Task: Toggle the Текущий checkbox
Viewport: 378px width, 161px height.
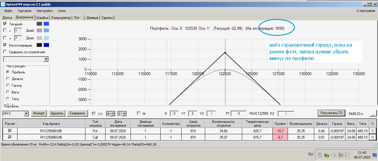Action: point(5,24)
